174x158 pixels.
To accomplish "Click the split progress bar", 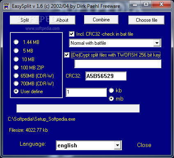I will click(78, 108).
